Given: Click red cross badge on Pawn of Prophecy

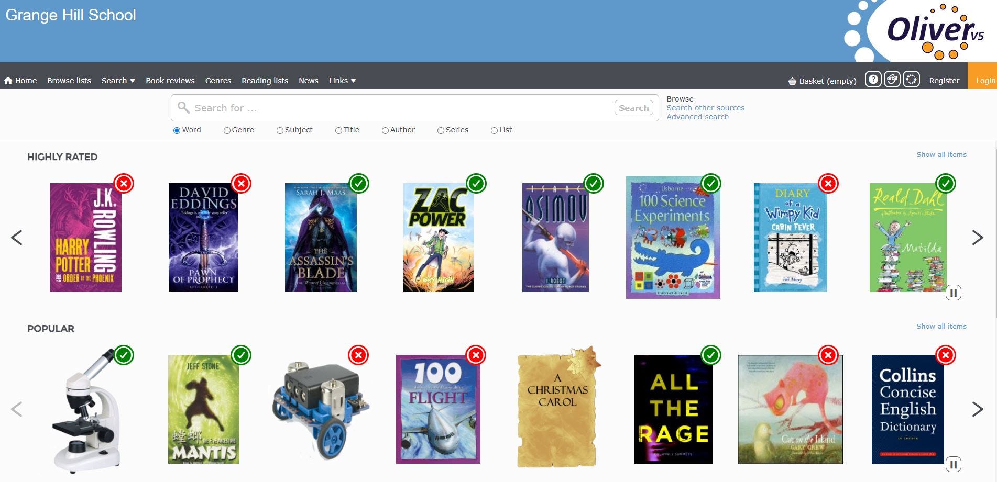Looking at the screenshot, I should 241,184.
